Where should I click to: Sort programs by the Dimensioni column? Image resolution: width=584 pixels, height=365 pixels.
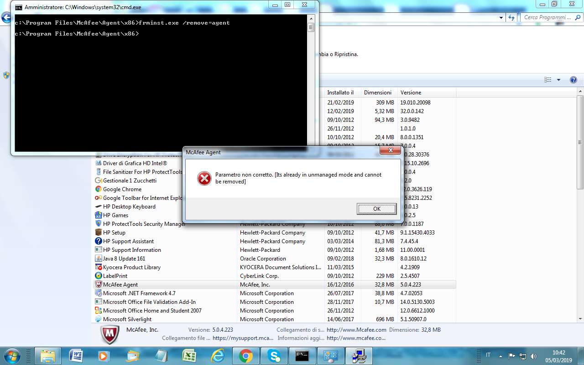pos(377,93)
